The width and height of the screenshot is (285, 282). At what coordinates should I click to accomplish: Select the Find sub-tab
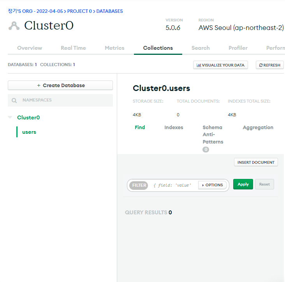[x=140, y=127]
